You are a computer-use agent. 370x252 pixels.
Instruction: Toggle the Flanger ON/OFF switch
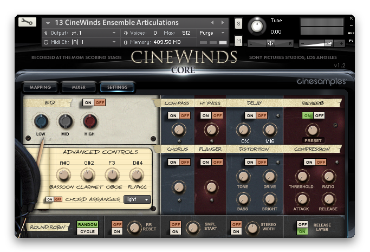click(211, 162)
